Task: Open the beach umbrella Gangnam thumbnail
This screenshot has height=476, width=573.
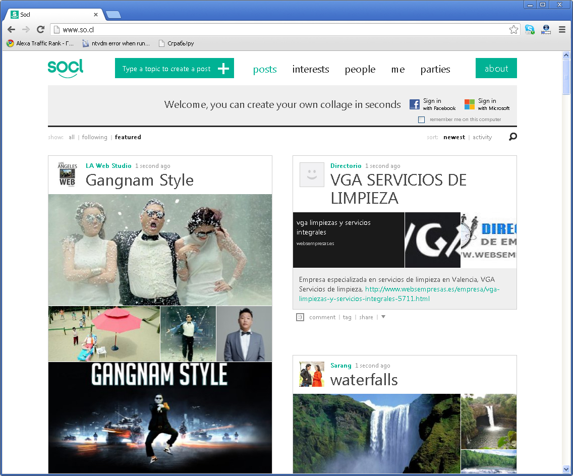Action: (104, 333)
